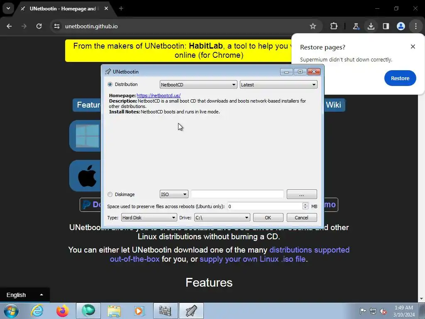Screen dimensions: 425x319
Task: Open the media player taskbar icon
Action: pos(139,311)
